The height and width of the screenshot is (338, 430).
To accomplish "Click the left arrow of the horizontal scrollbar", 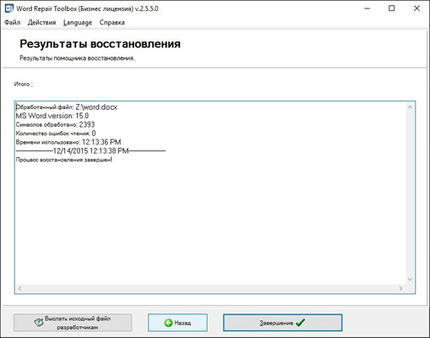I will (x=19, y=288).
